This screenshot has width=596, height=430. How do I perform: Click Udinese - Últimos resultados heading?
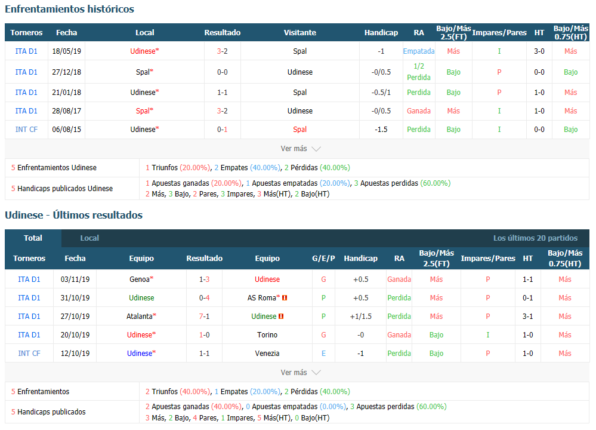point(74,216)
